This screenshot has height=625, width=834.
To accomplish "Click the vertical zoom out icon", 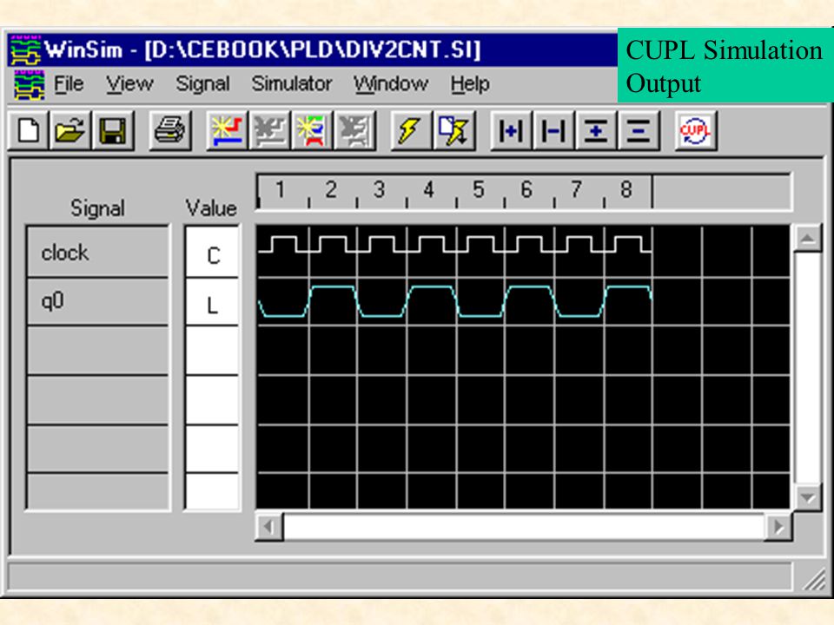I will pos(639,131).
